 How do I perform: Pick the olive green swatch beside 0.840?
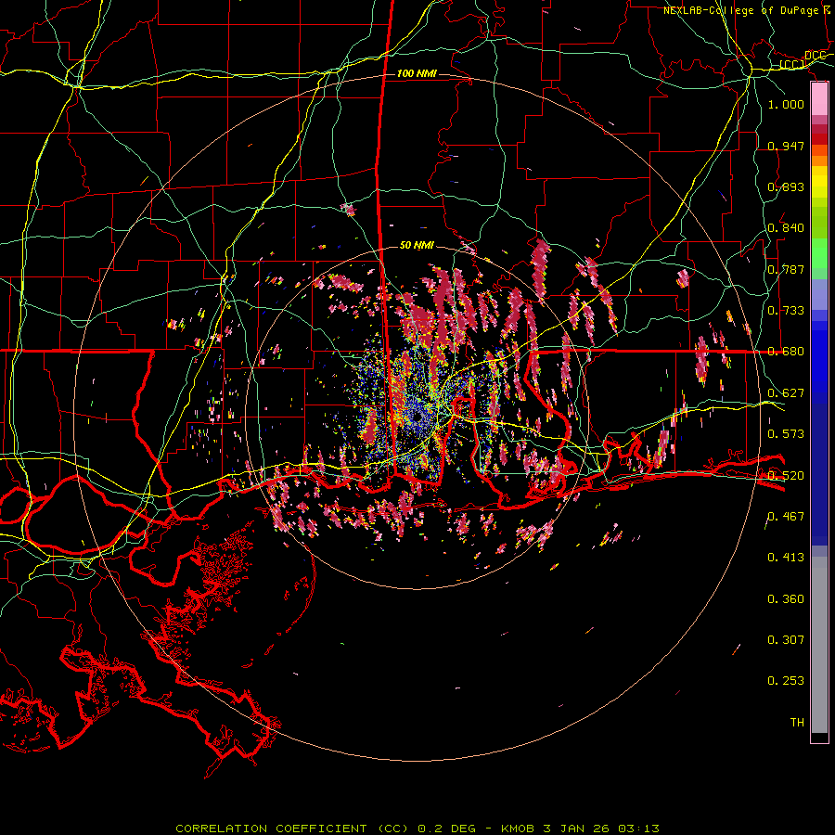[819, 222]
